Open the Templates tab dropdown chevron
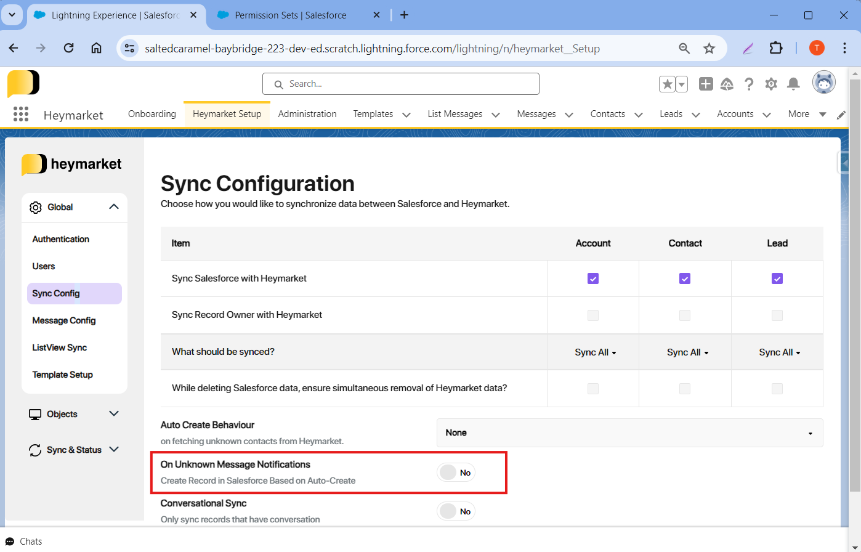 click(x=406, y=115)
